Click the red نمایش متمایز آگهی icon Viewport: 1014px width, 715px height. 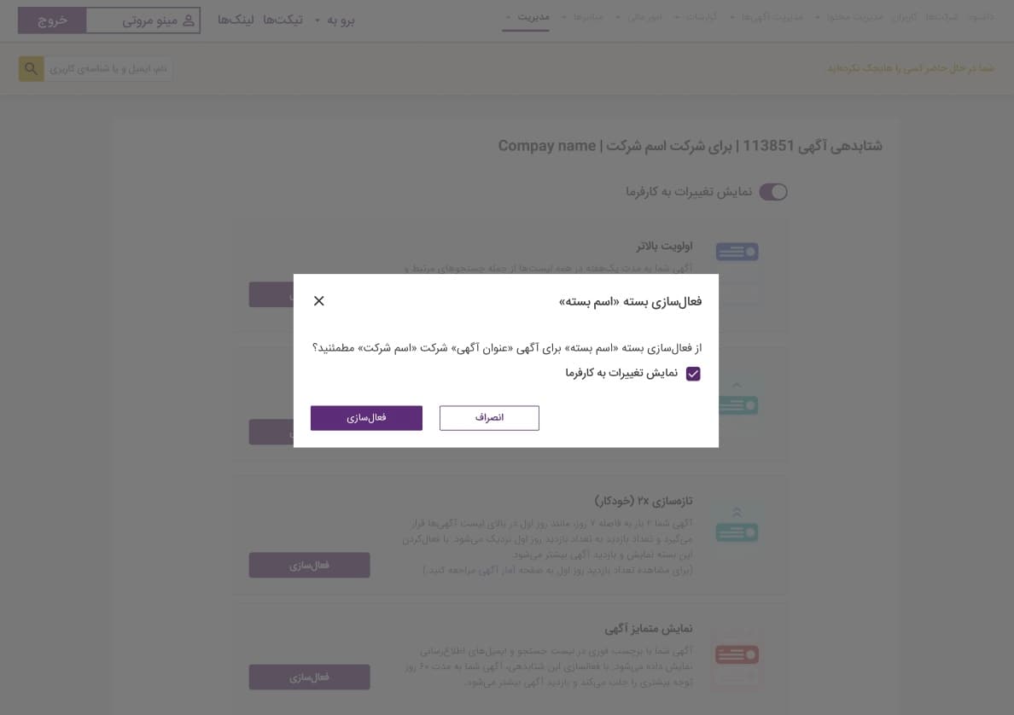(737, 655)
